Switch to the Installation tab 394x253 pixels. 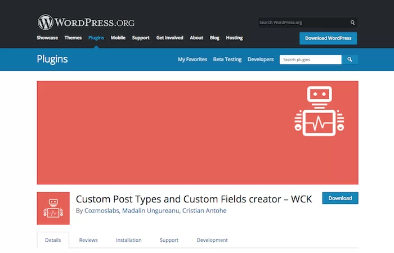(129, 240)
